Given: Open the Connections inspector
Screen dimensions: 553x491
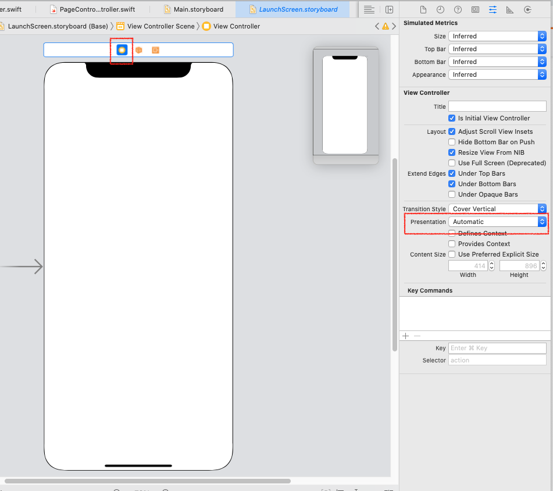Looking at the screenshot, I should point(527,10).
